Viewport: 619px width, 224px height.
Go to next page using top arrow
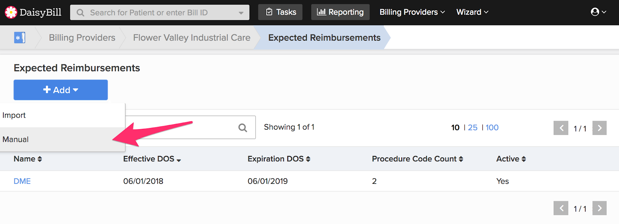(599, 128)
